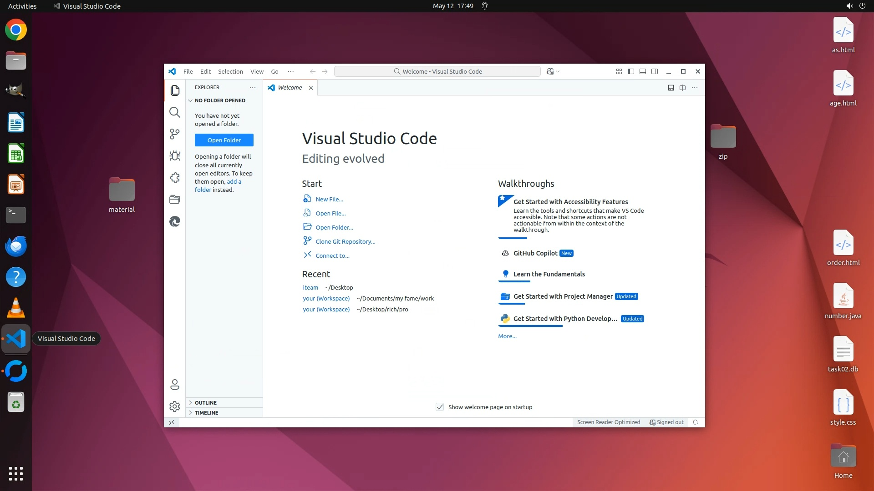Uncheck Show welcome page on startup
Viewport: 874px width, 491px height.
440,407
